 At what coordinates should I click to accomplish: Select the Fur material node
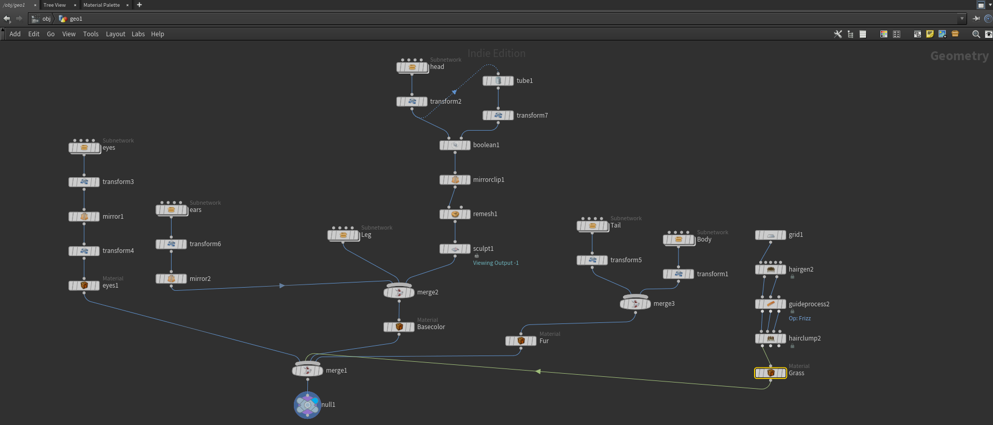coord(521,341)
